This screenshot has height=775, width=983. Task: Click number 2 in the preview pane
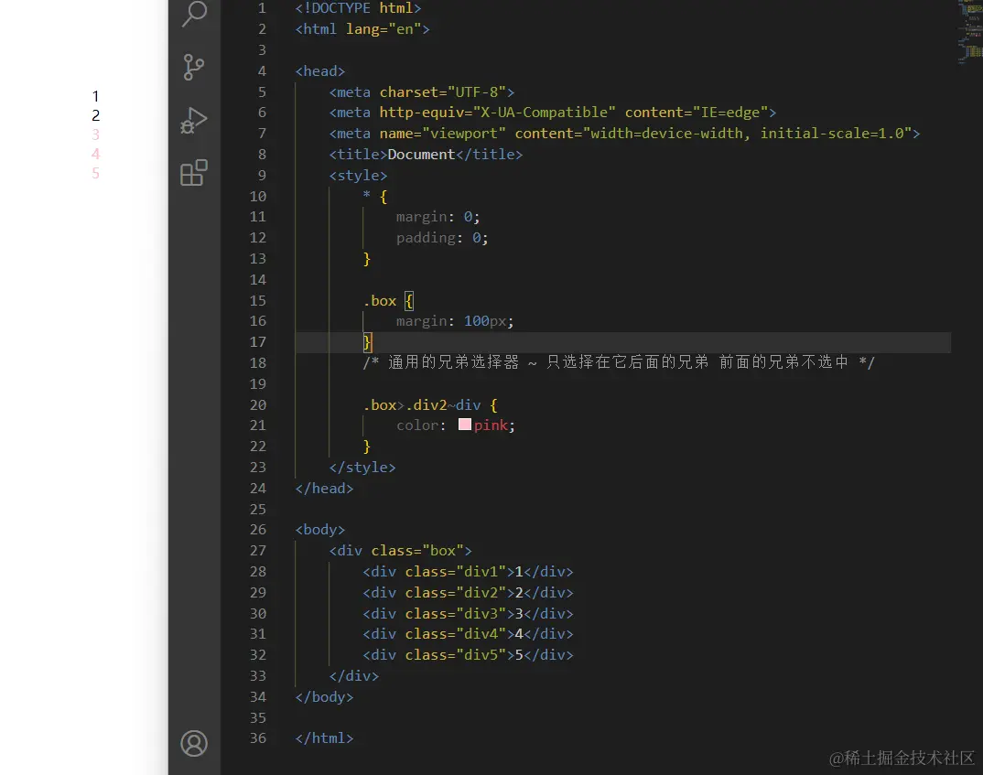point(95,116)
